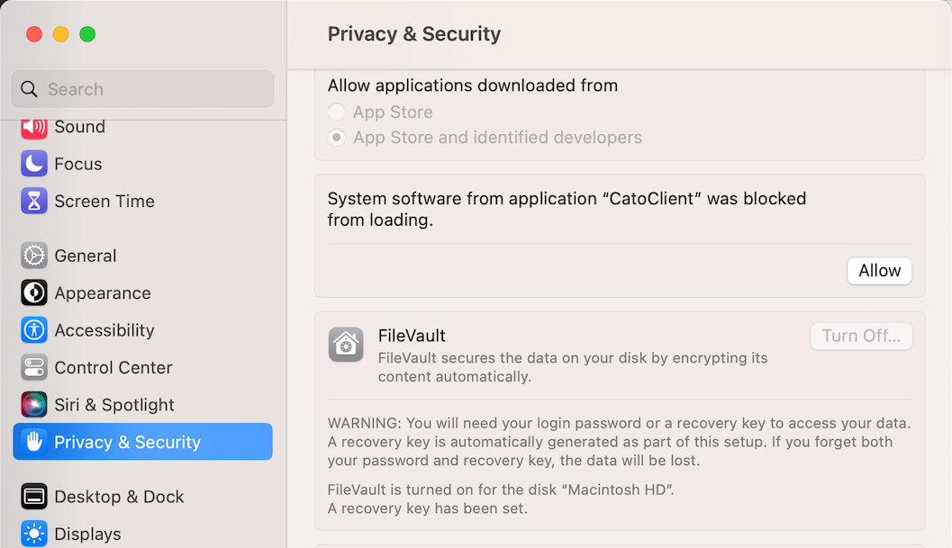This screenshot has width=952, height=548.
Task: Choose App Store and identified developers
Action: 337,138
